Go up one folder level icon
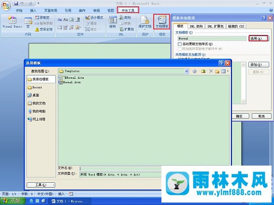The width and height of the screenshot is (274, 205). pyautogui.click(x=203, y=71)
